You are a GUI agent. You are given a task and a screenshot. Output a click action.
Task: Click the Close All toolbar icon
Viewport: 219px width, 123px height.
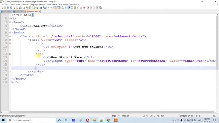(17, 8)
